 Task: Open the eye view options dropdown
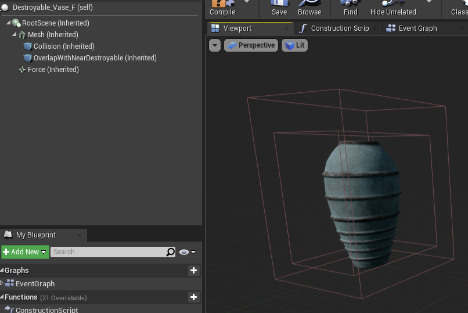point(187,252)
